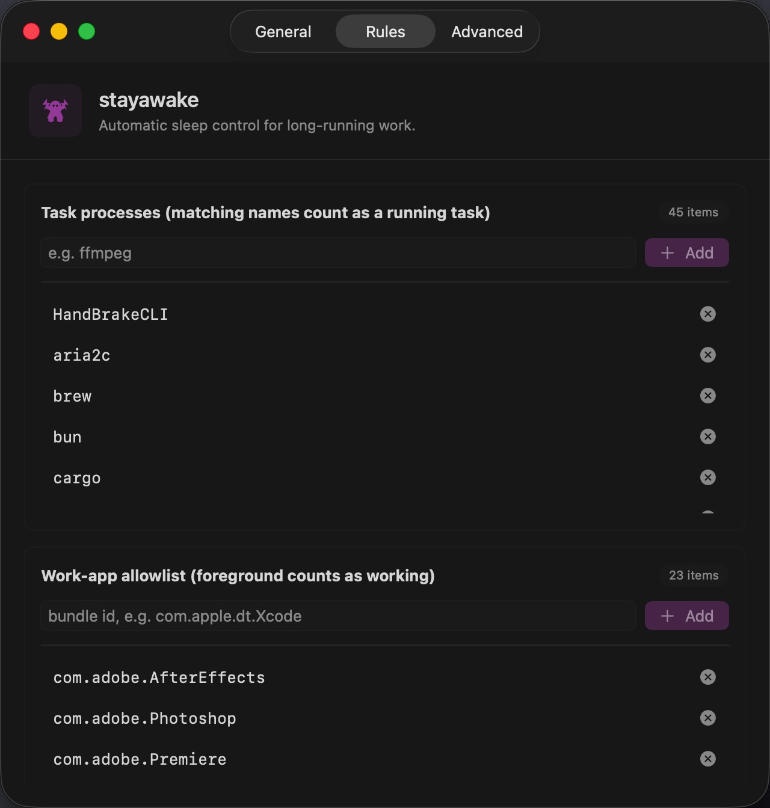
Task: Remove com.adobe.Photoshop from the allowlist
Action: pyautogui.click(x=708, y=718)
